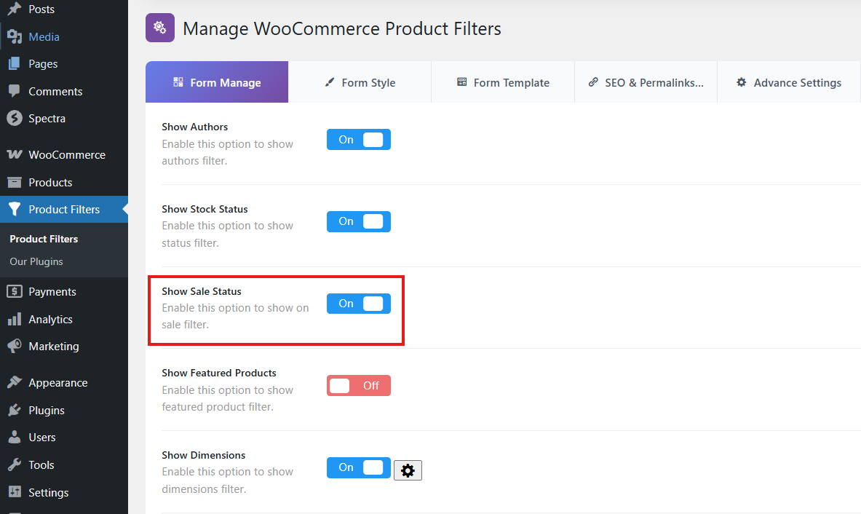Image resolution: width=861 pixels, height=514 pixels.
Task: Open the Form Manage tab
Action: tap(217, 82)
